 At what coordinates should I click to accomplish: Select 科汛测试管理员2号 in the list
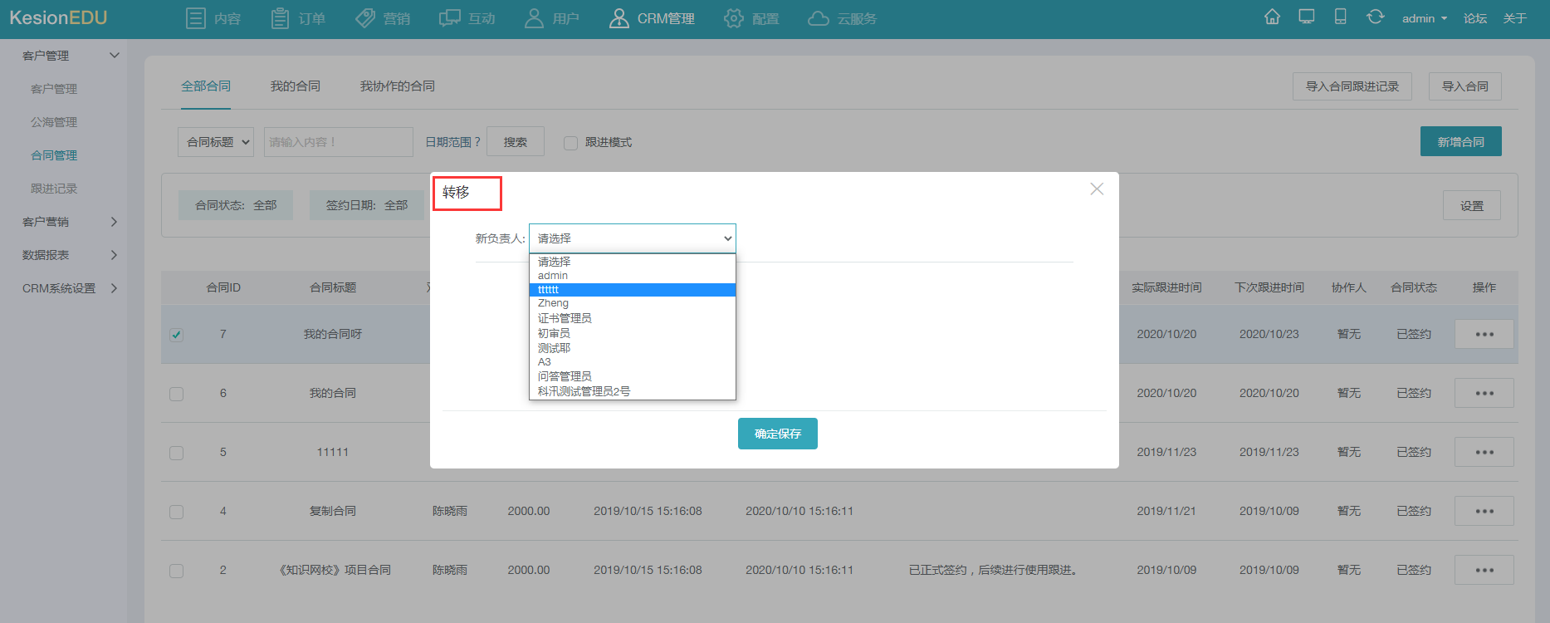(633, 391)
